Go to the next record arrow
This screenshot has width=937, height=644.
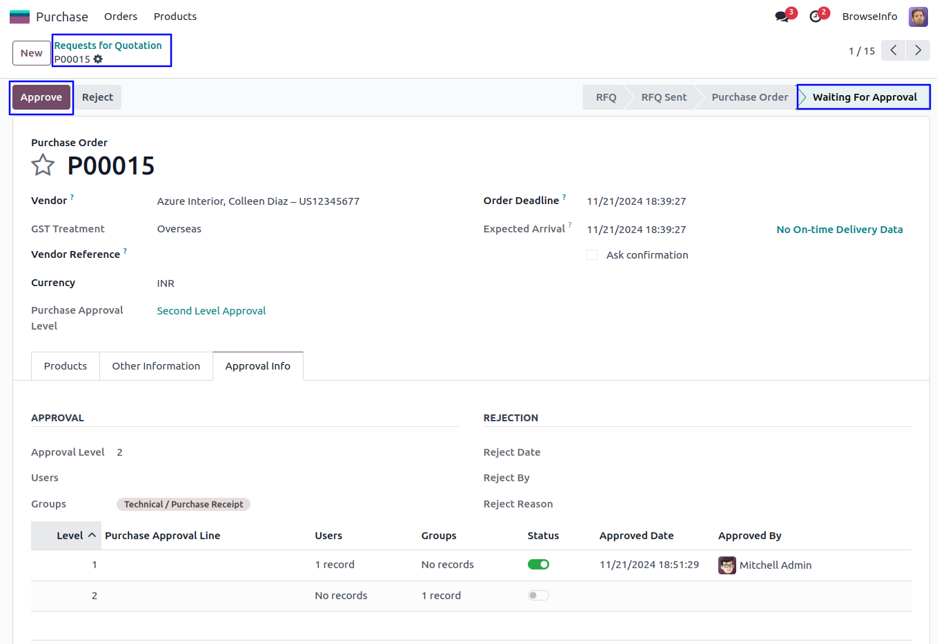tap(918, 50)
